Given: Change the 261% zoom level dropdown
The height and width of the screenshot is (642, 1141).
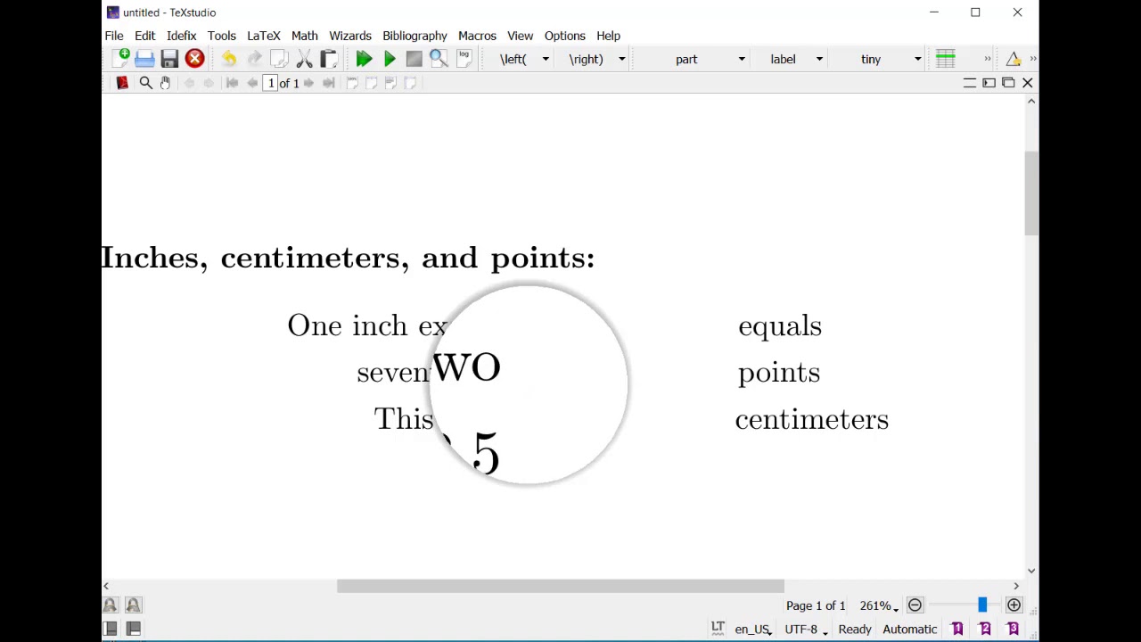Looking at the screenshot, I should coord(879,606).
